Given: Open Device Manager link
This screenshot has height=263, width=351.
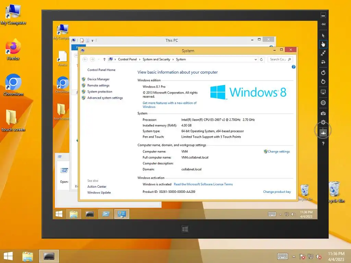Looking at the screenshot, I should click(98, 79).
